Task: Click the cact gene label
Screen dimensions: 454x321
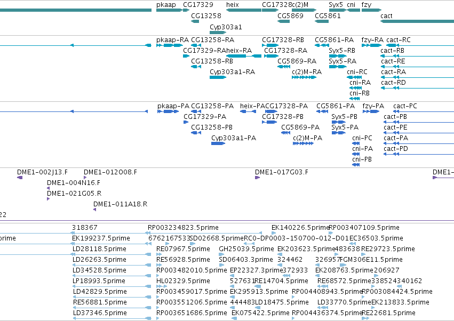Action: pyautogui.click(x=386, y=16)
